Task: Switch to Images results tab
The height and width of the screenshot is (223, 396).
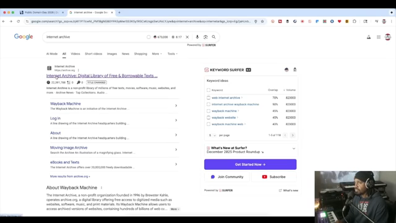Action: coord(112,54)
